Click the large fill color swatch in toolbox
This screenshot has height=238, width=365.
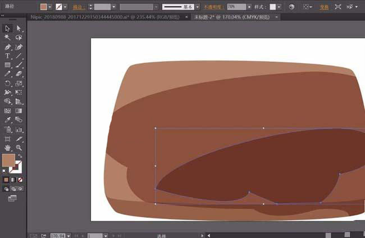(x=8, y=160)
